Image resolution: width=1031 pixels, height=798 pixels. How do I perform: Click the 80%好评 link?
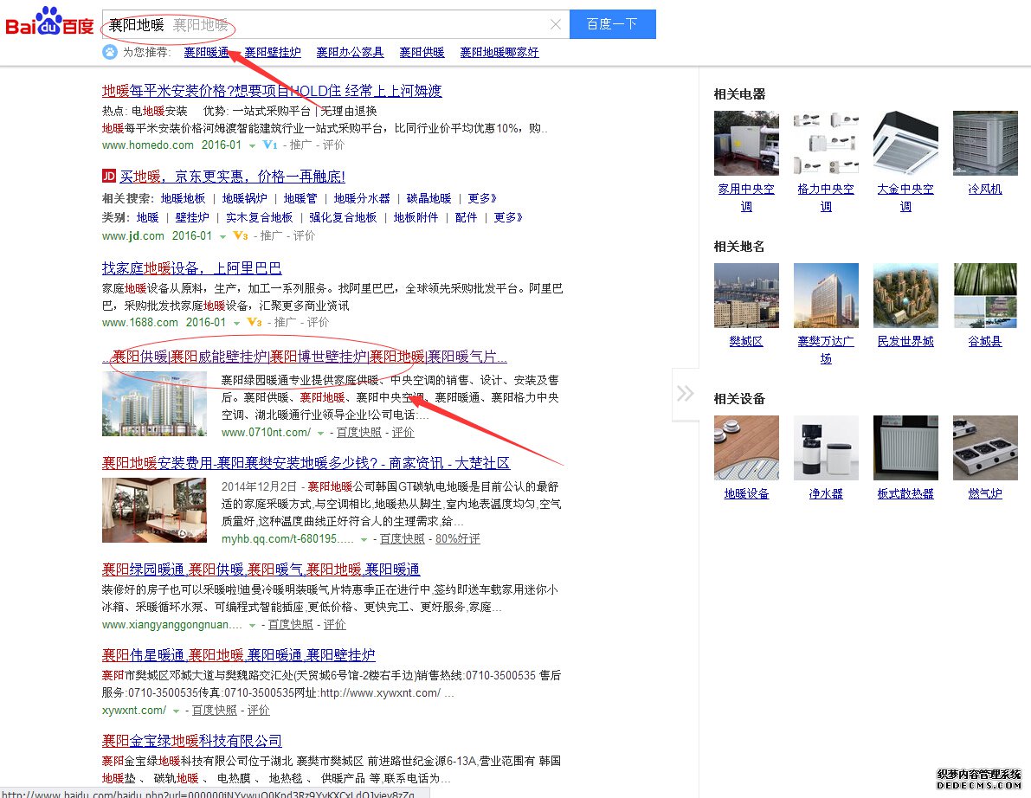tap(458, 538)
